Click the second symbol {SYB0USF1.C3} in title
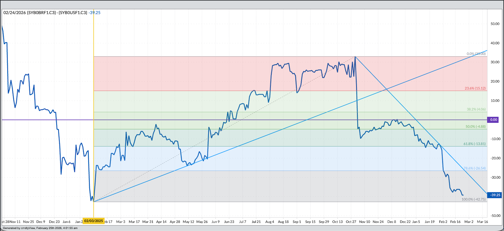The width and height of the screenshot is (504, 231). [73, 12]
